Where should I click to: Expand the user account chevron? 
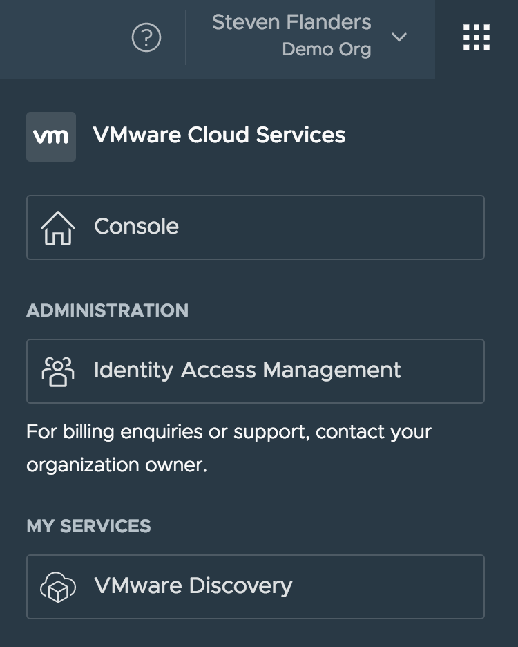(x=399, y=37)
